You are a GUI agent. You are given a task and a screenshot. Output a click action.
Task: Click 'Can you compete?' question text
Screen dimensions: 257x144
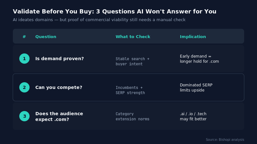tap(59, 87)
